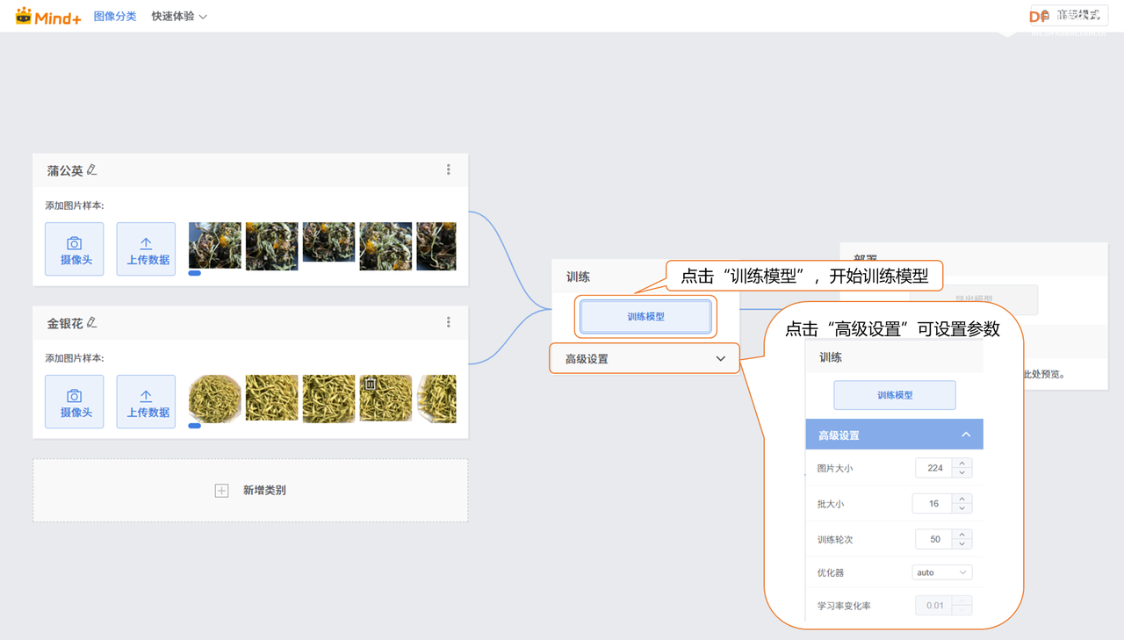Open the 优化器 auto dropdown

coord(942,572)
